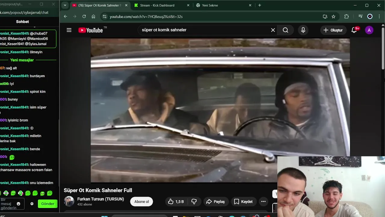Screen dimensions: 385x217
Task: Close the Yeni Sekme tab
Action: pyautogui.click(x=250, y=5)
